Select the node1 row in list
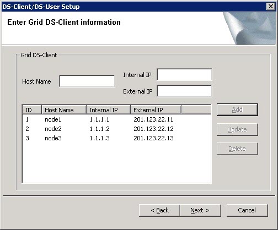 coord(116,119)
